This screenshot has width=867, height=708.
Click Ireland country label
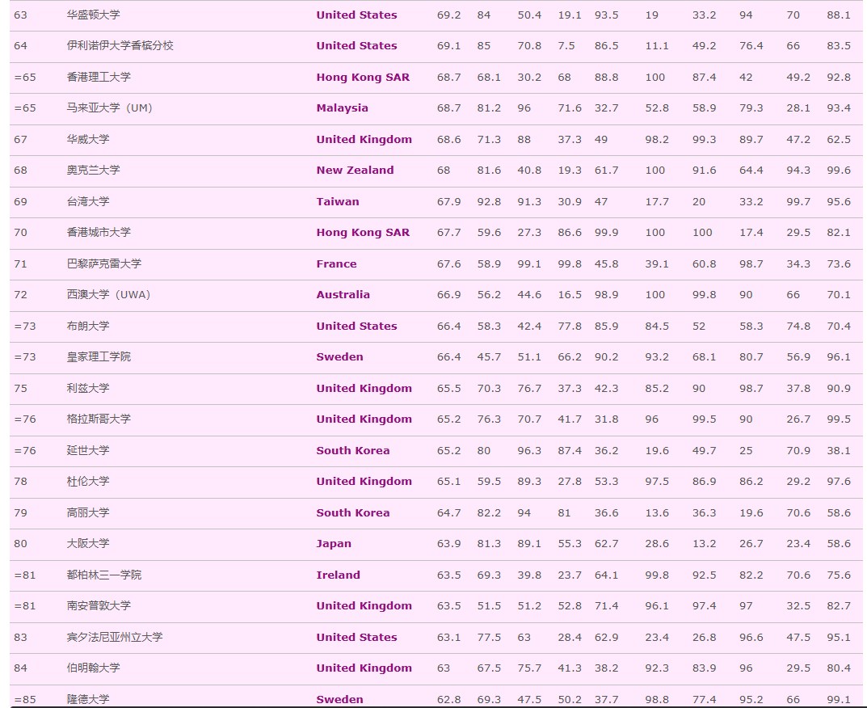click(x=338, y=575)
